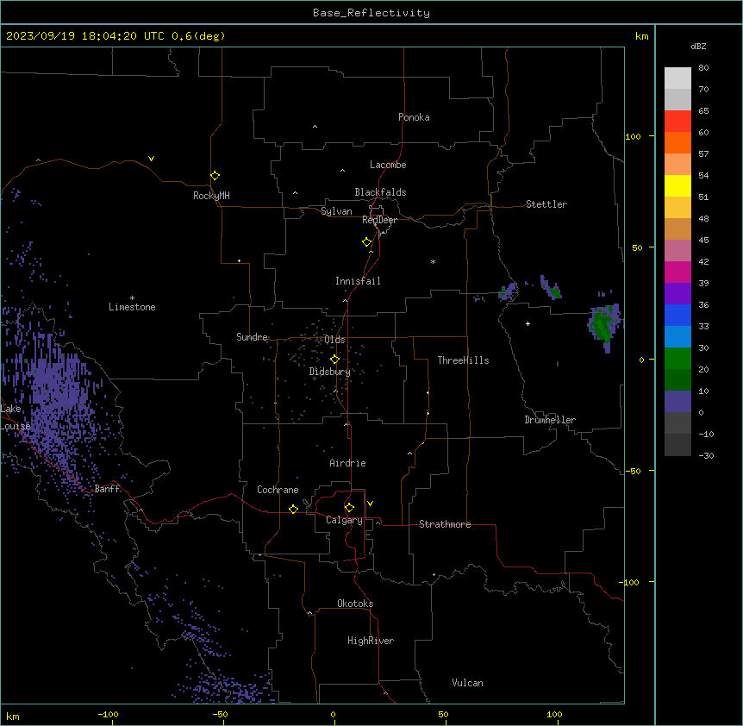Click the RedDeer city label

pos(379,220)
